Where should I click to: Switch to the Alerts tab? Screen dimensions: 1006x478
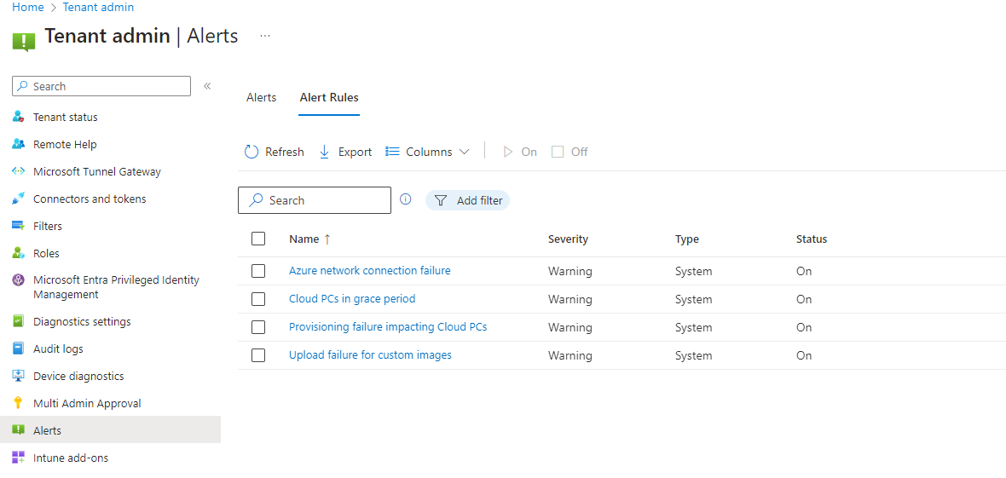261,97
